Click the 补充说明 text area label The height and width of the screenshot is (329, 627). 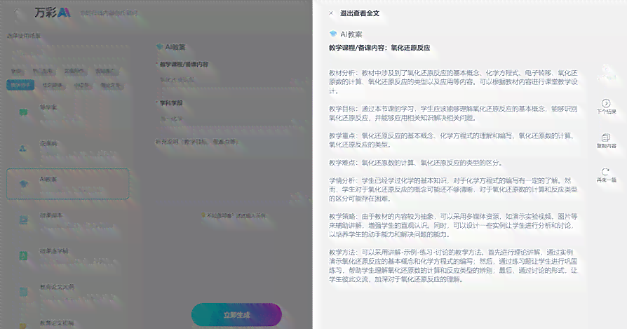[x=197, y=142]
